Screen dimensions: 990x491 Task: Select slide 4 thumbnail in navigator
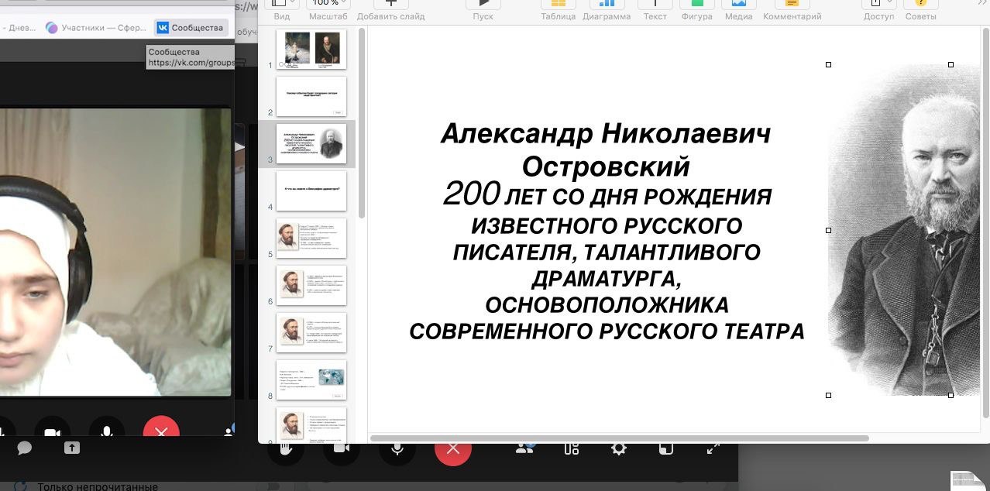[311, 191]
